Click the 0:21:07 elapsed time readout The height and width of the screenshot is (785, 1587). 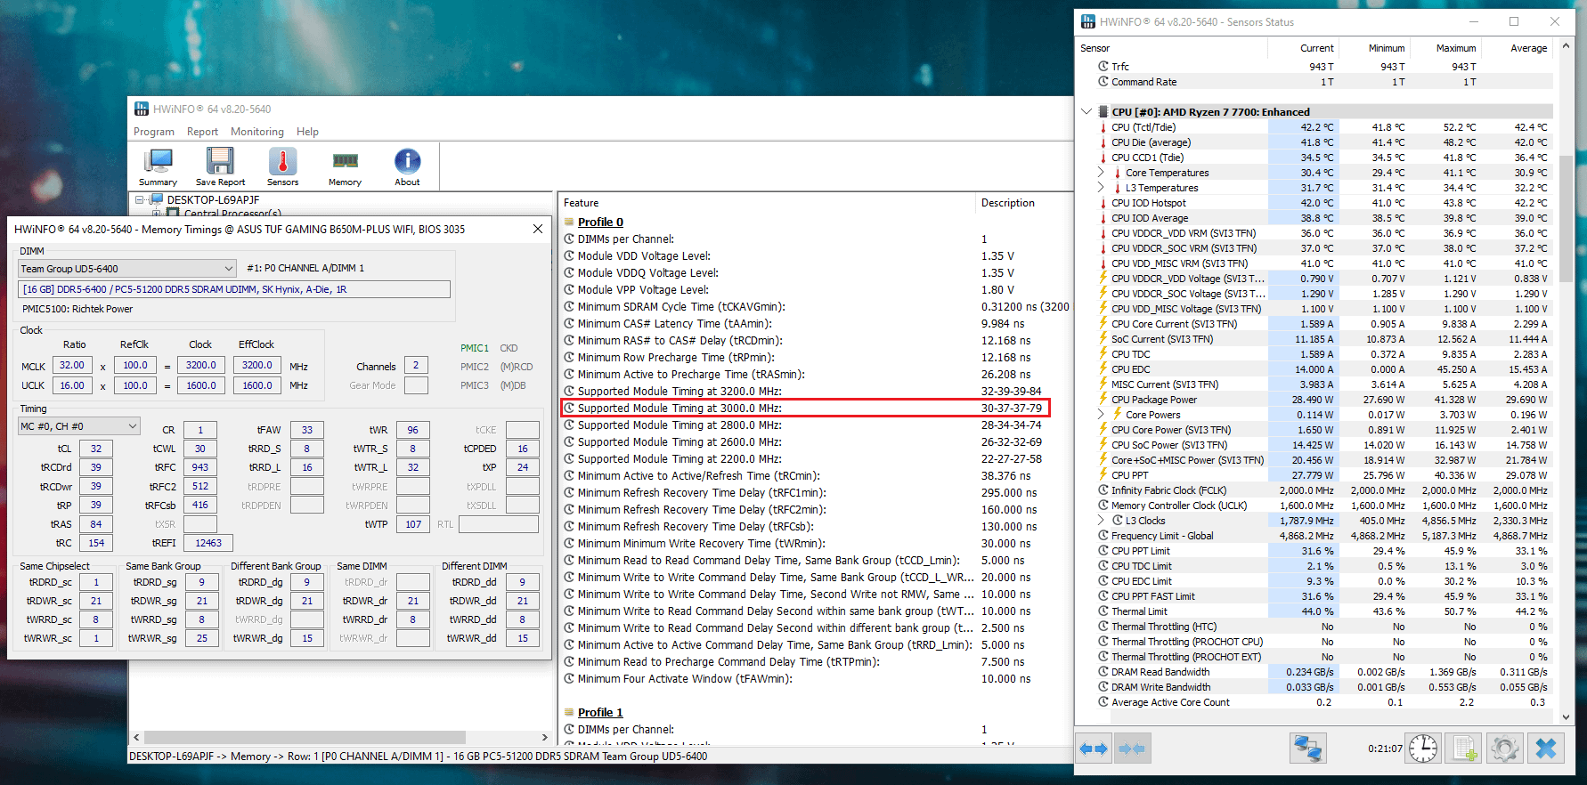click(1385, 749)
